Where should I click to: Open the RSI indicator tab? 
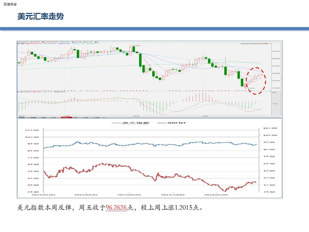pos(76,117)
